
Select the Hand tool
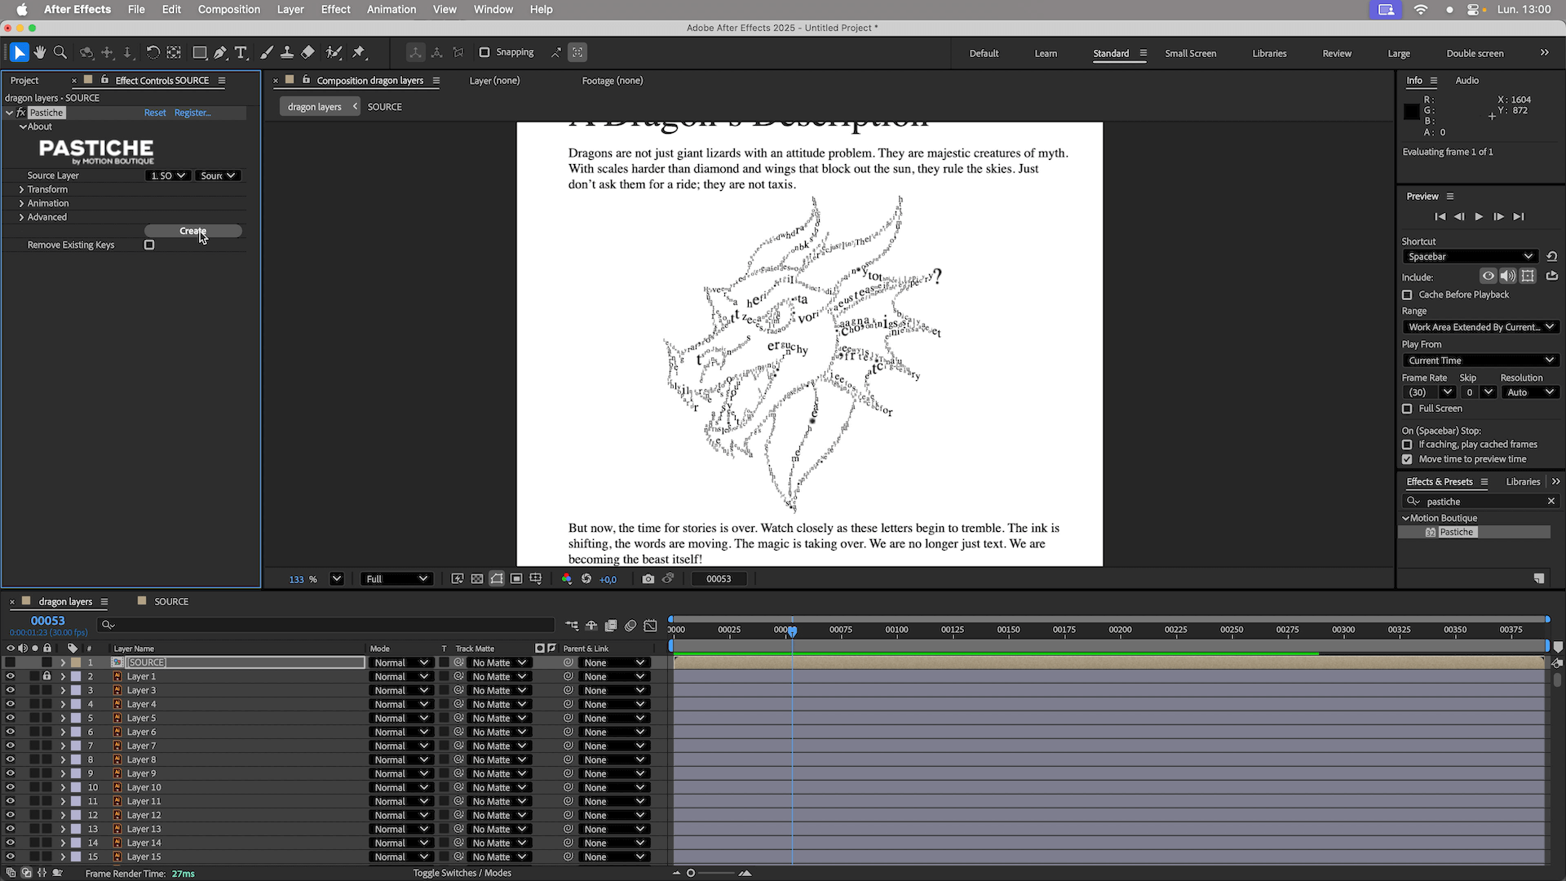click(40, 52)
